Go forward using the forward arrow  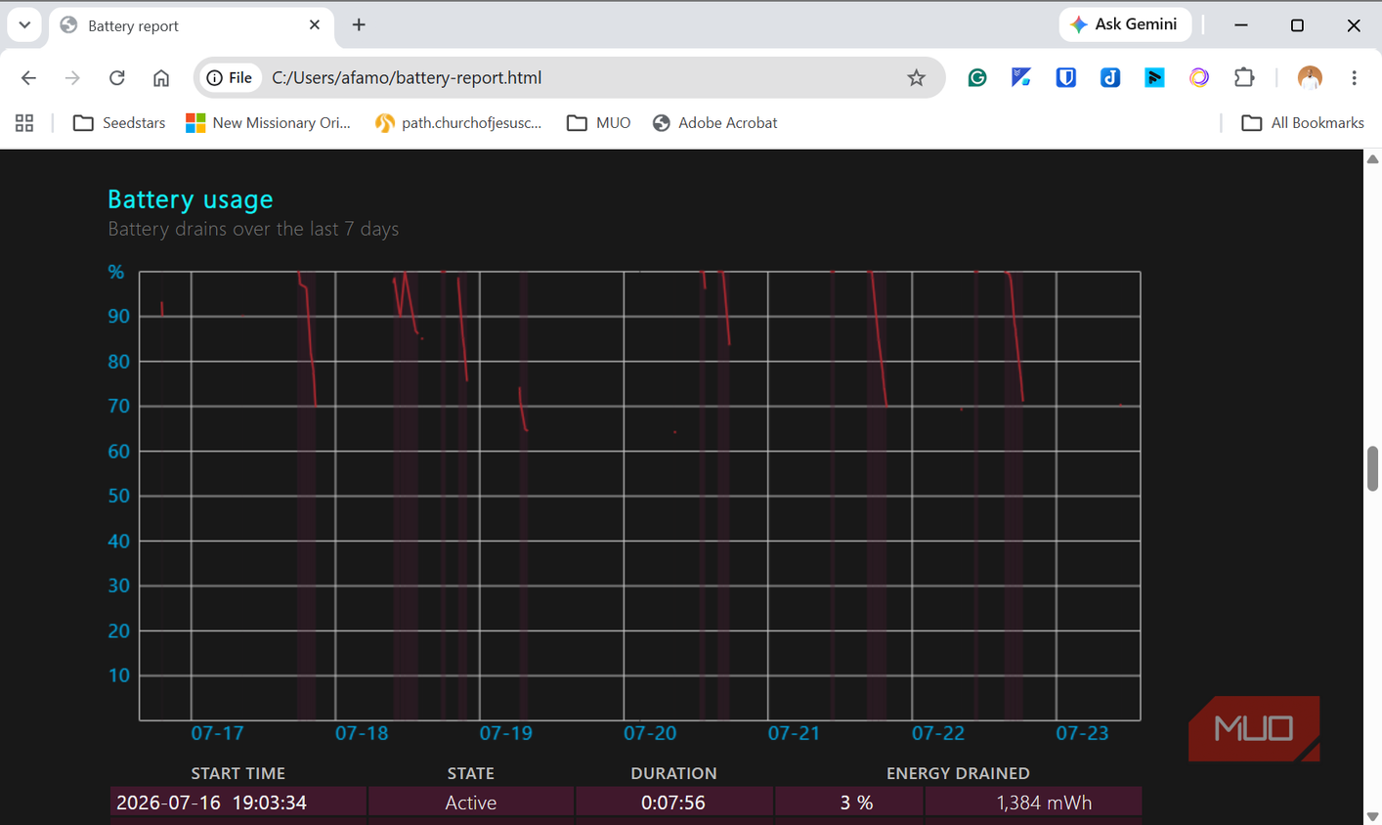point(72,78)
